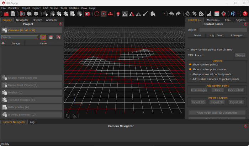The width and height of the screenshot is (249, 146).
Task: Open the Workflow menu
Action: [x=14, y=8]
